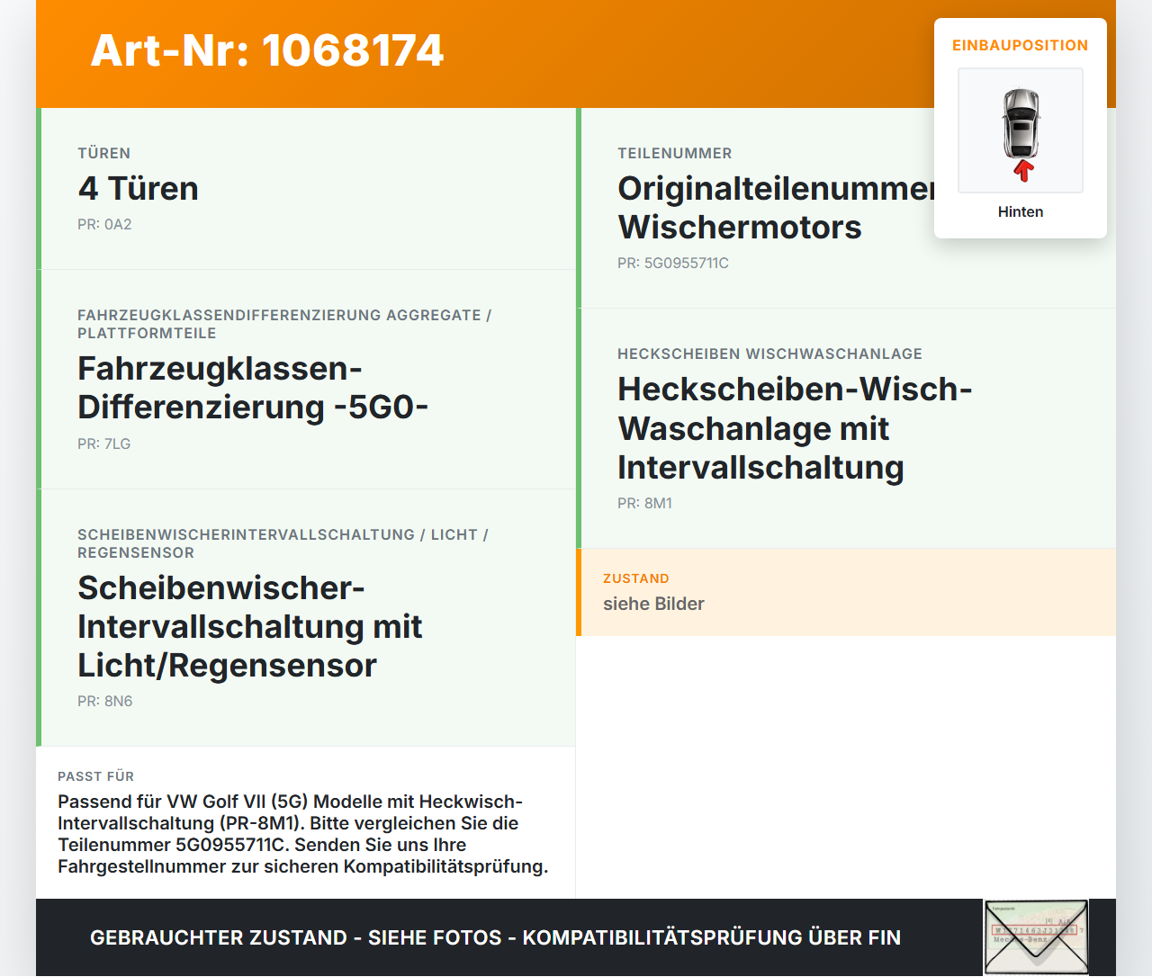Click the 'Passend für VW Golf VII' description
1152x977 pixels.
click(x=303, y=834)
